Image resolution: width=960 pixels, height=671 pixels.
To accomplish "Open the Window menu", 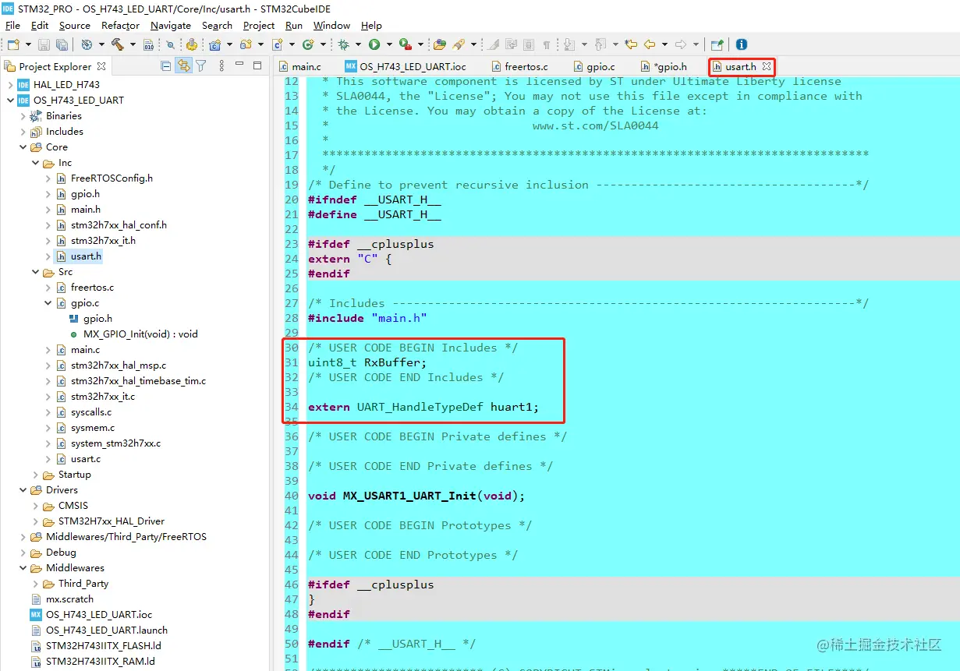I will [331, 25].
